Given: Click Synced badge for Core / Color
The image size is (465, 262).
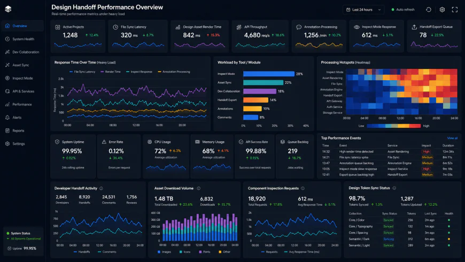Looking at the screenshot, I should (388, 220).
